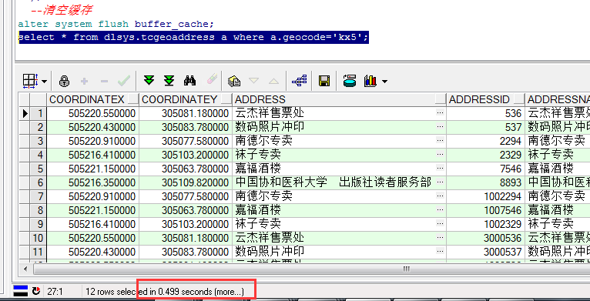Select row number 5 header
The width and height of the screenshot is (590, 301).
pos(39,169)
